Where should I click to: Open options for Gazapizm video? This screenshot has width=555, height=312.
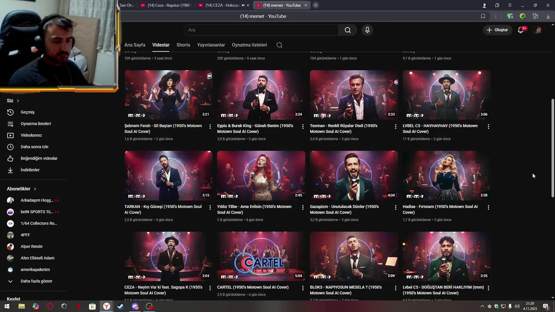pos(395,208)
